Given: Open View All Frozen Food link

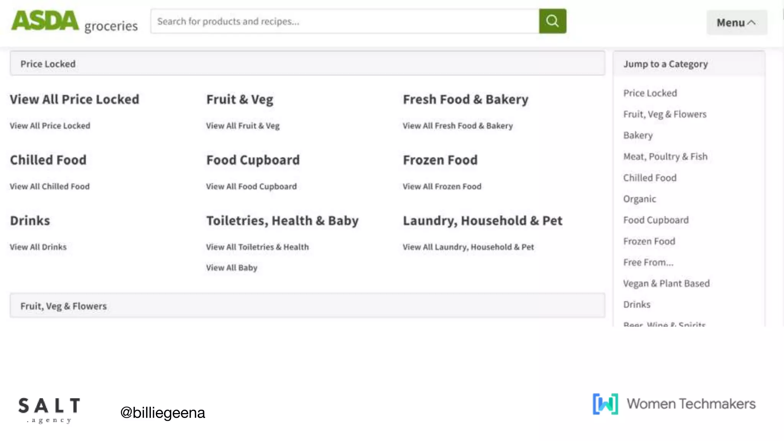Looking at the screenshot, I should pyautogui.click(x=442, y=186).
